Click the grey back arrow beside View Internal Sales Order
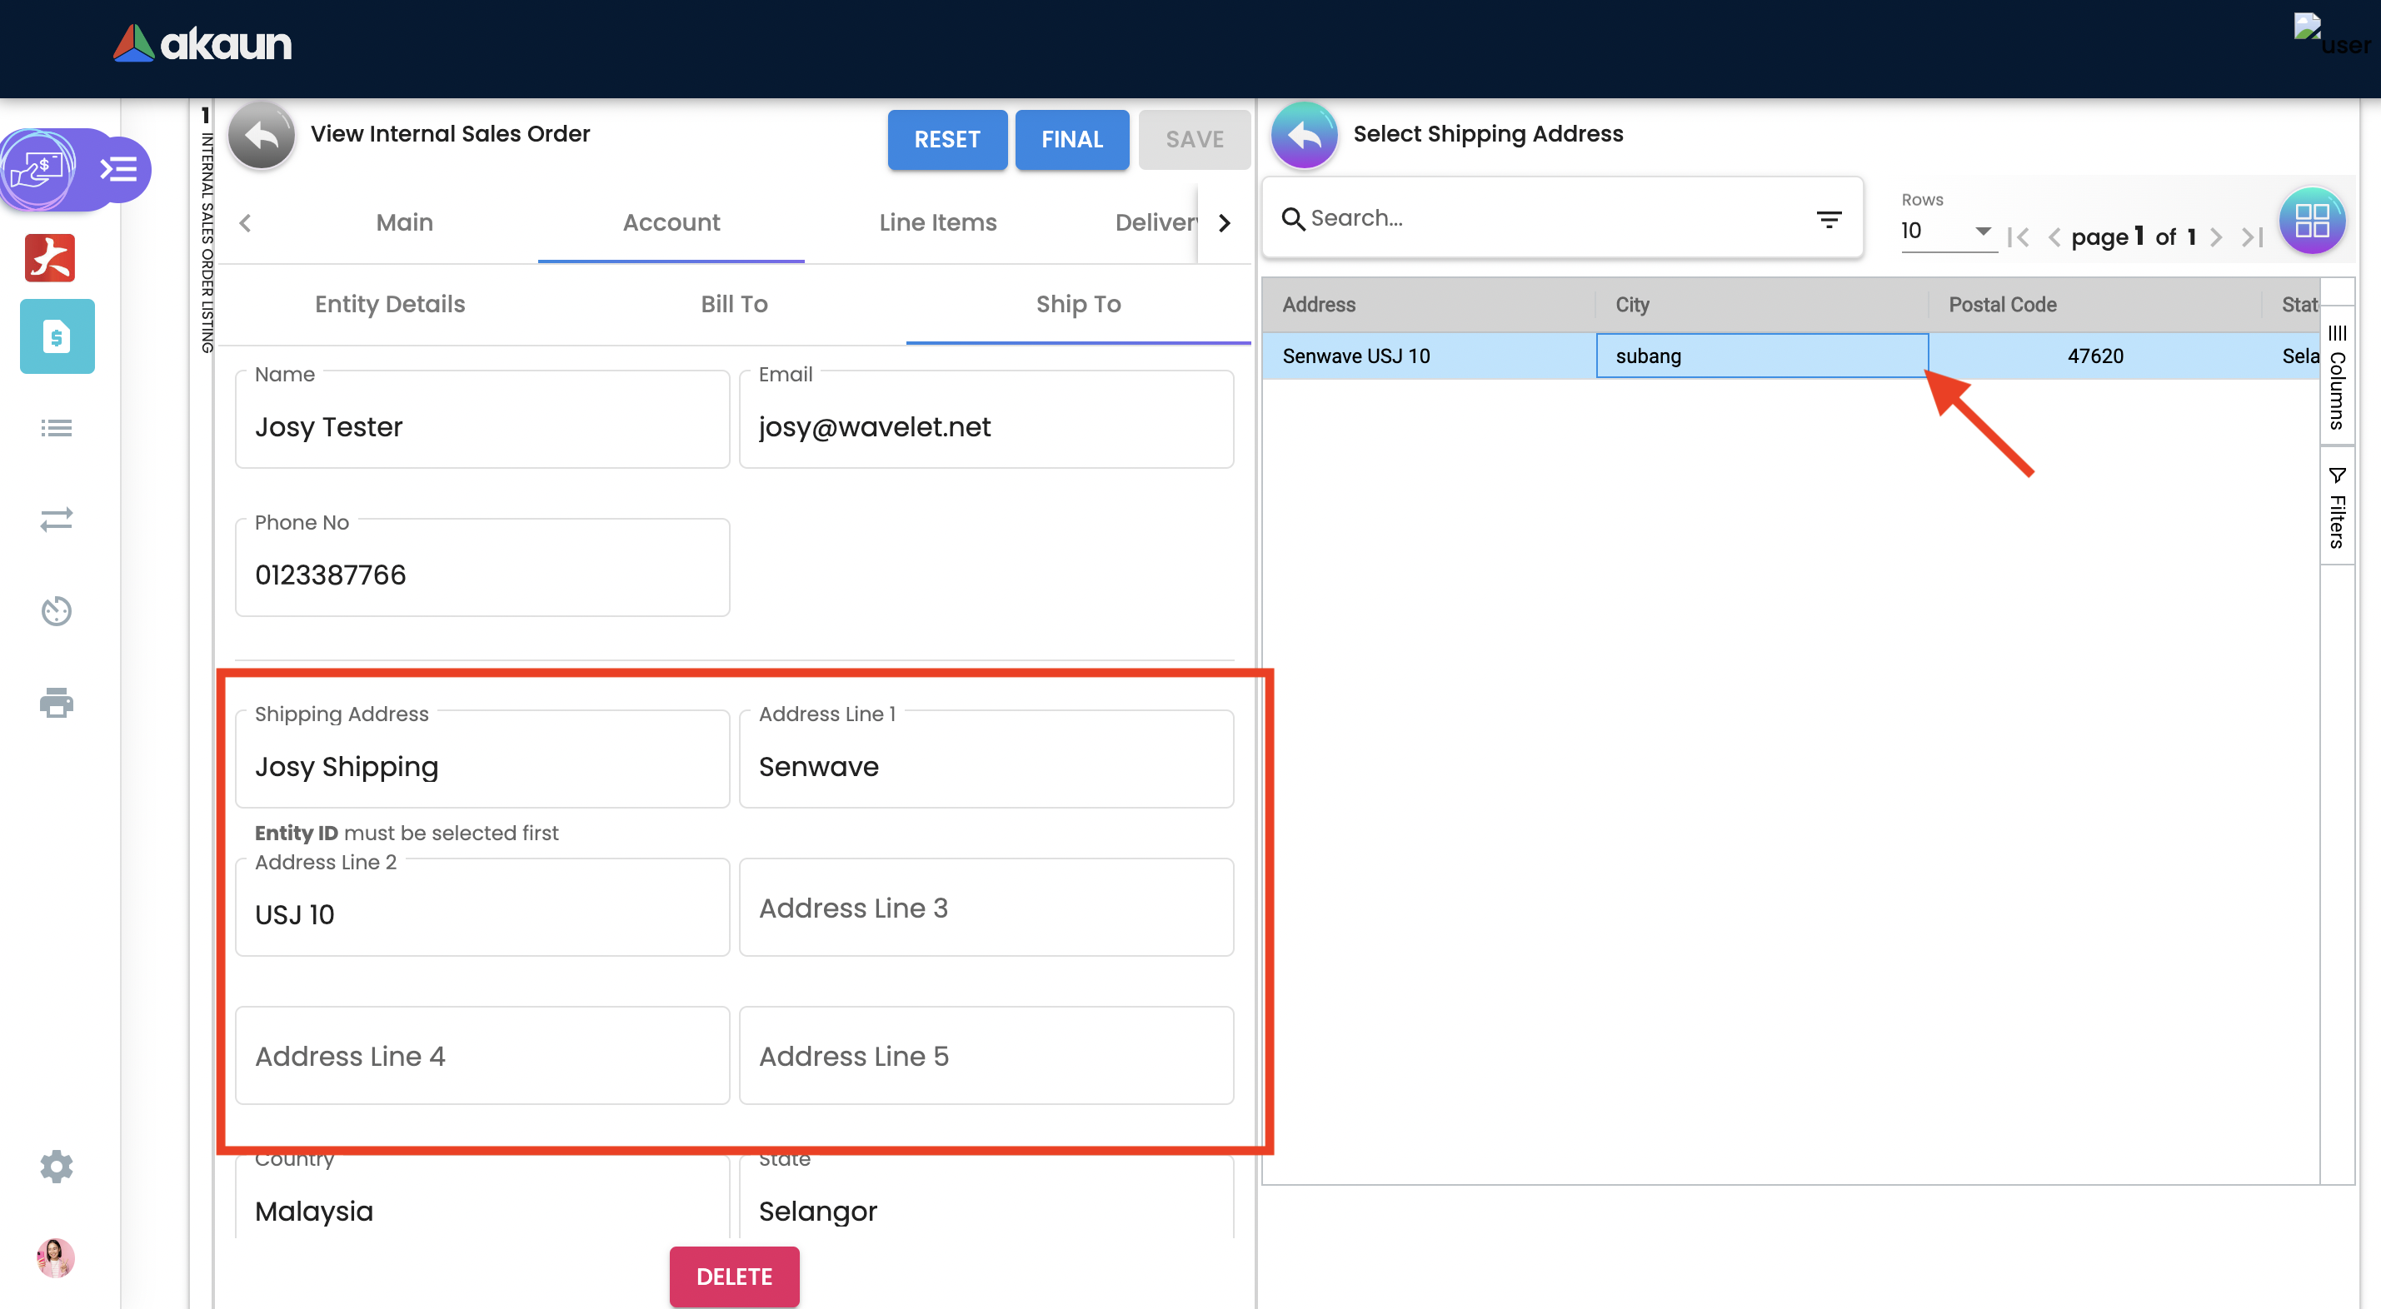The height and width of the screenshot is (1309, 2381). pyautogui.click(x=262, y=137)
